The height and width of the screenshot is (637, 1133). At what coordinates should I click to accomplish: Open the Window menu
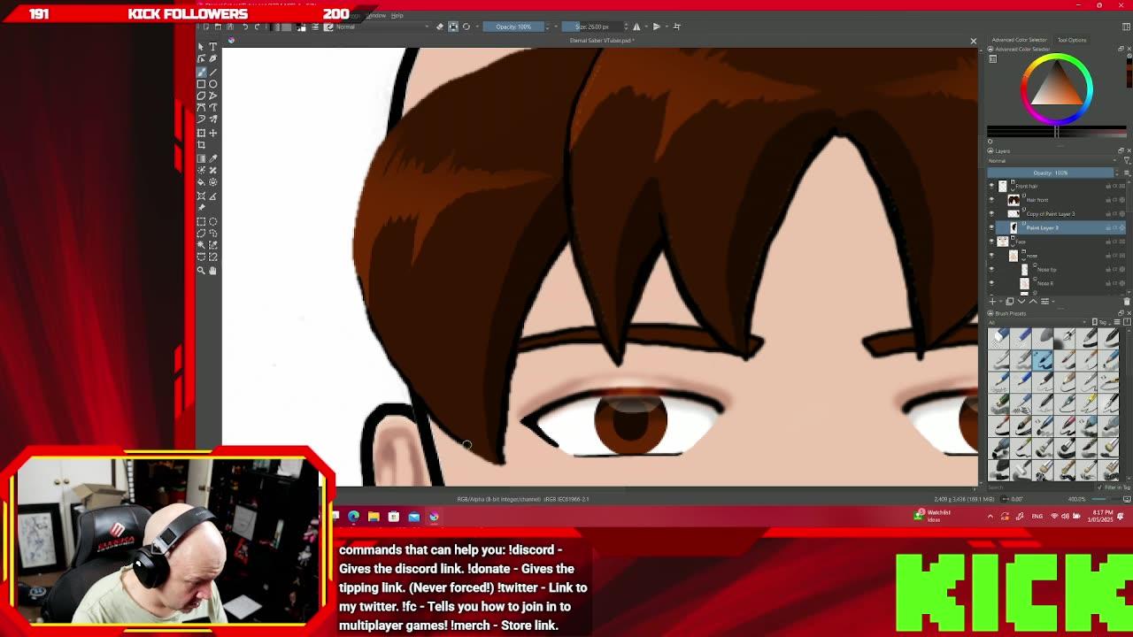click(376, 16)
